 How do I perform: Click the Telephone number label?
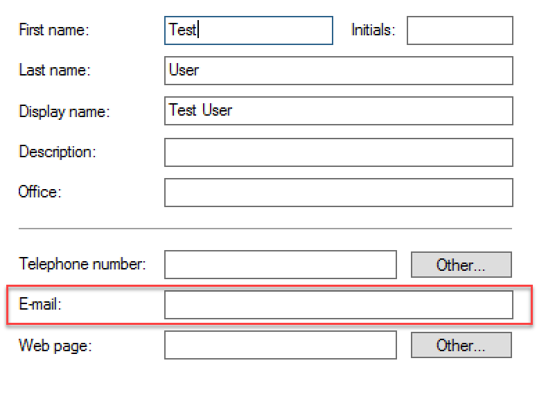pos(82,264)
